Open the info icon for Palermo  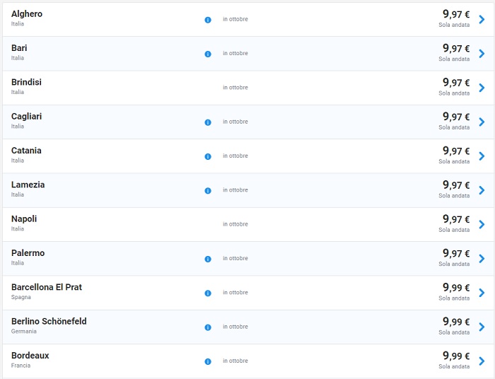[208, 259]
